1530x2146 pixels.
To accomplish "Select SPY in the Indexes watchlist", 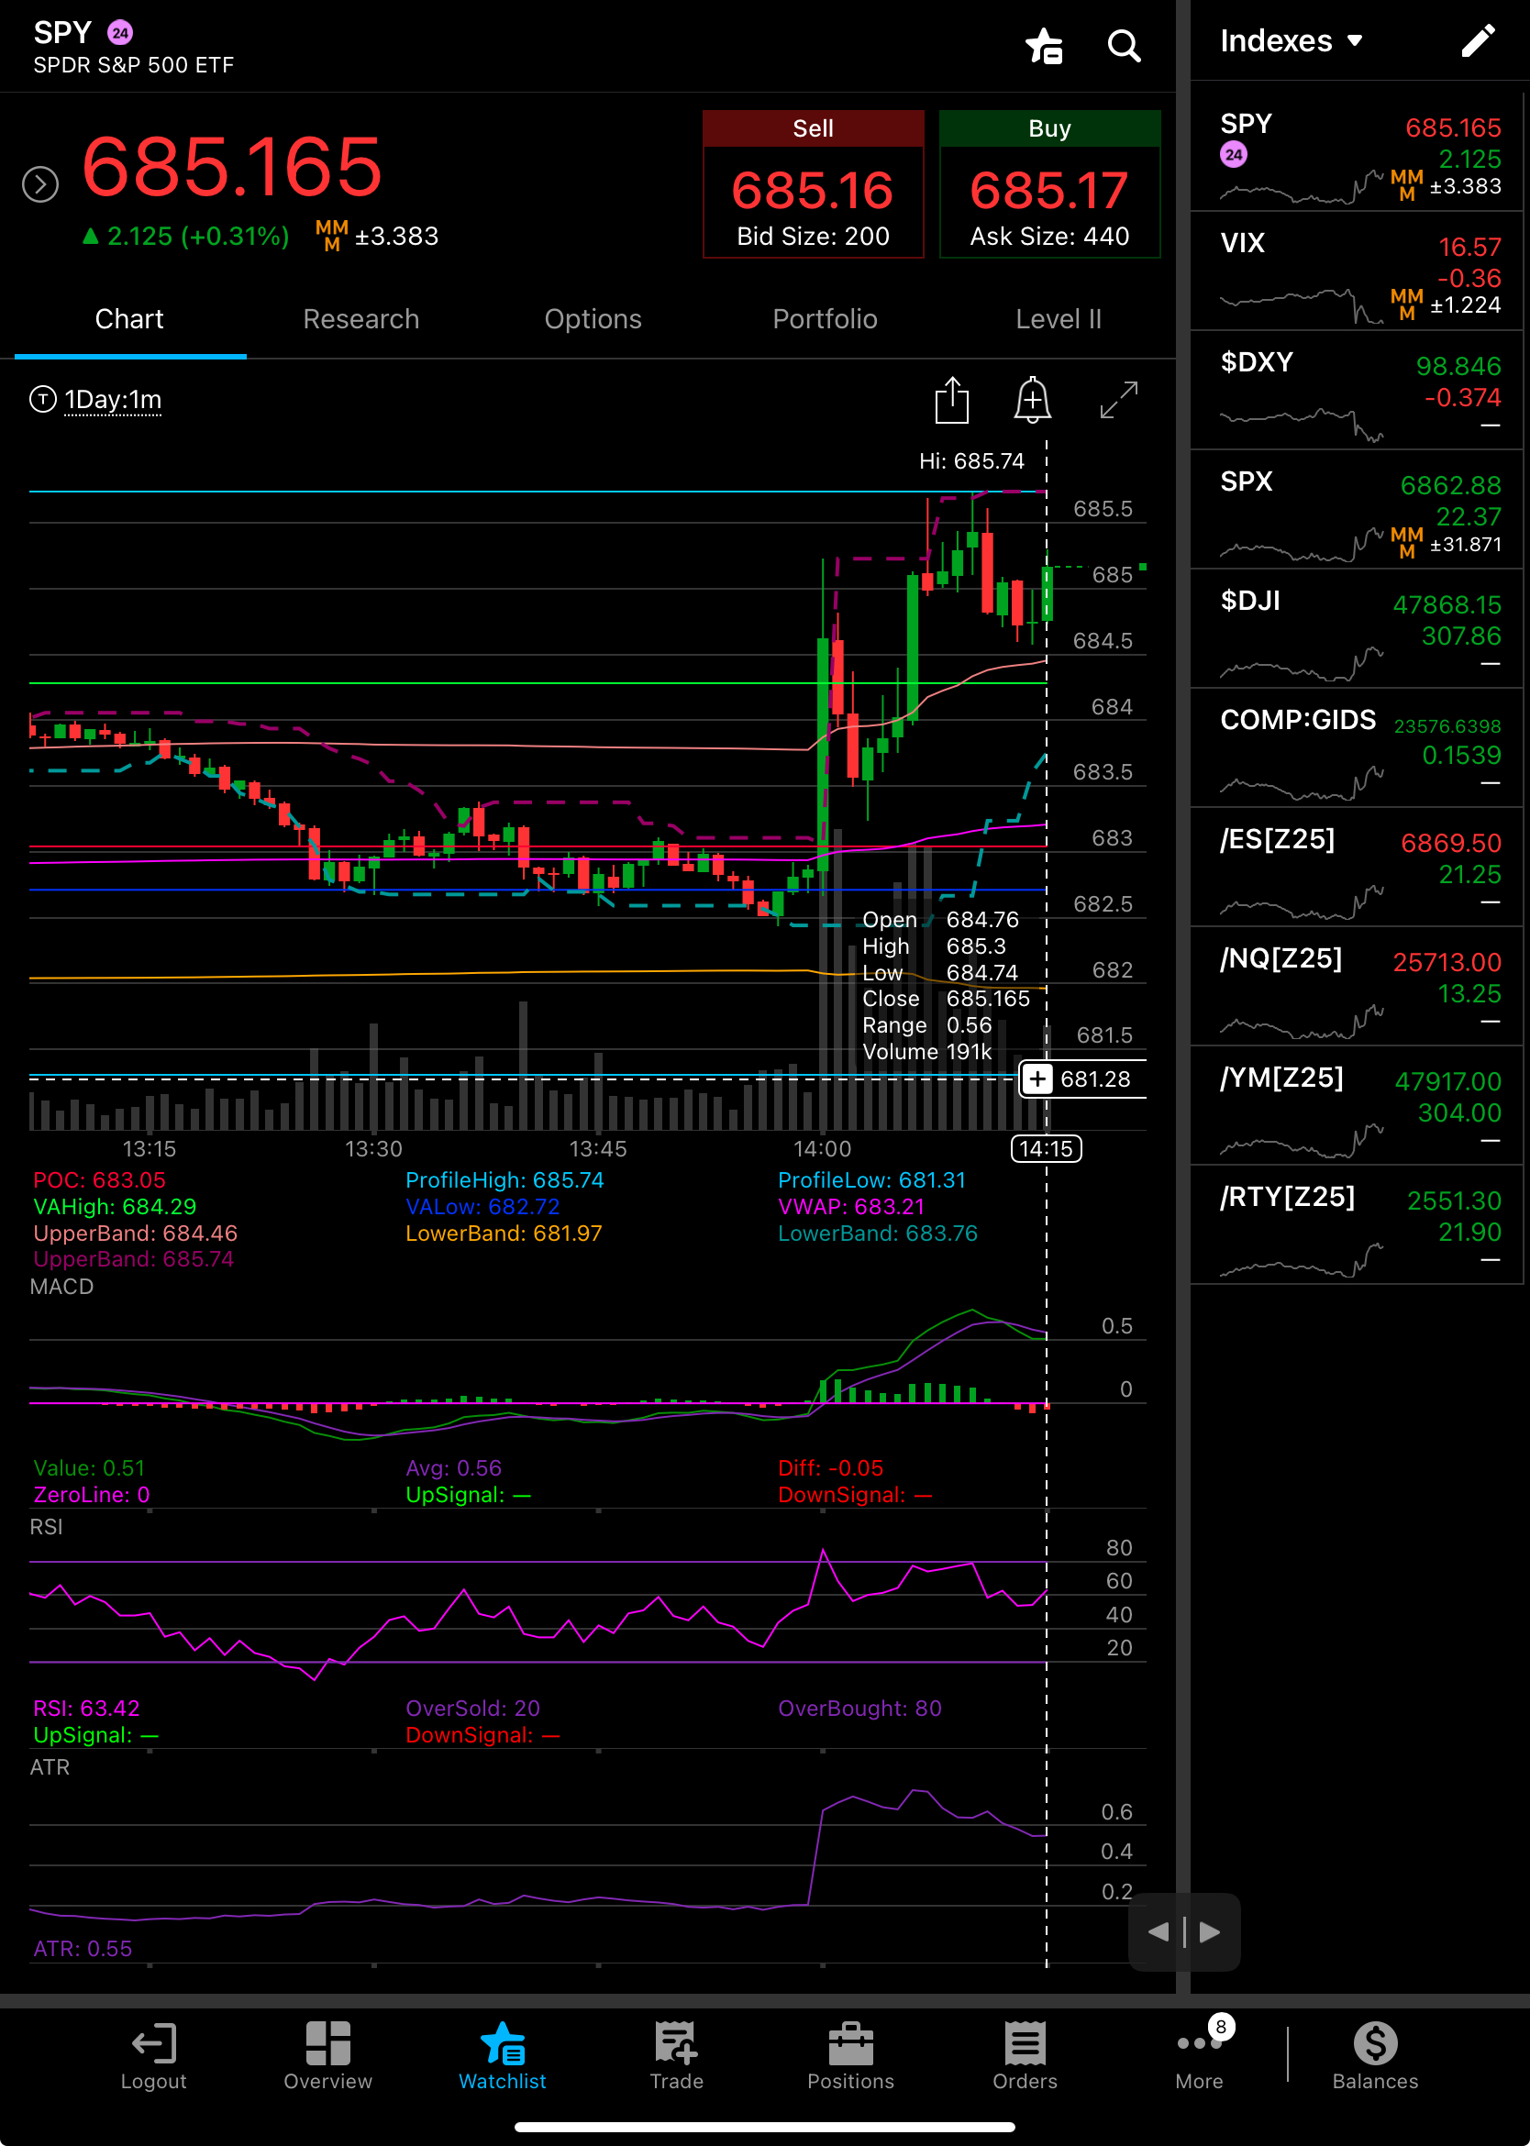I will click(x=1356, y=152).
